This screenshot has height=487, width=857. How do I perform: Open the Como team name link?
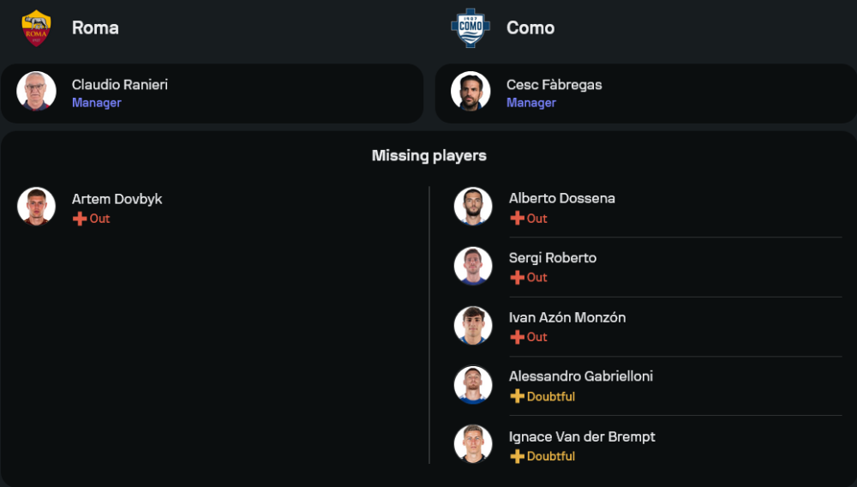[530, 27]
